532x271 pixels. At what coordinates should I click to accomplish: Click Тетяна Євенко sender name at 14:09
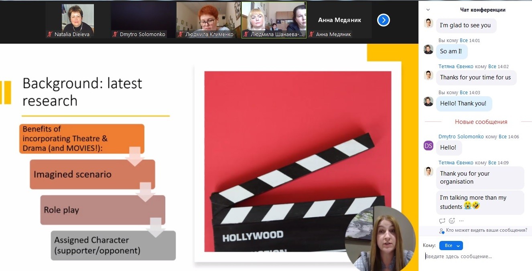456,163
